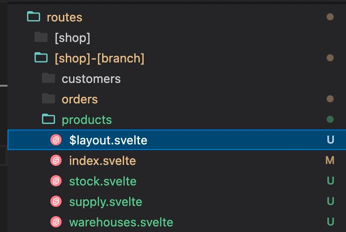
Task: Click the folder icon beside customers
Action: (x=48, y=79)
